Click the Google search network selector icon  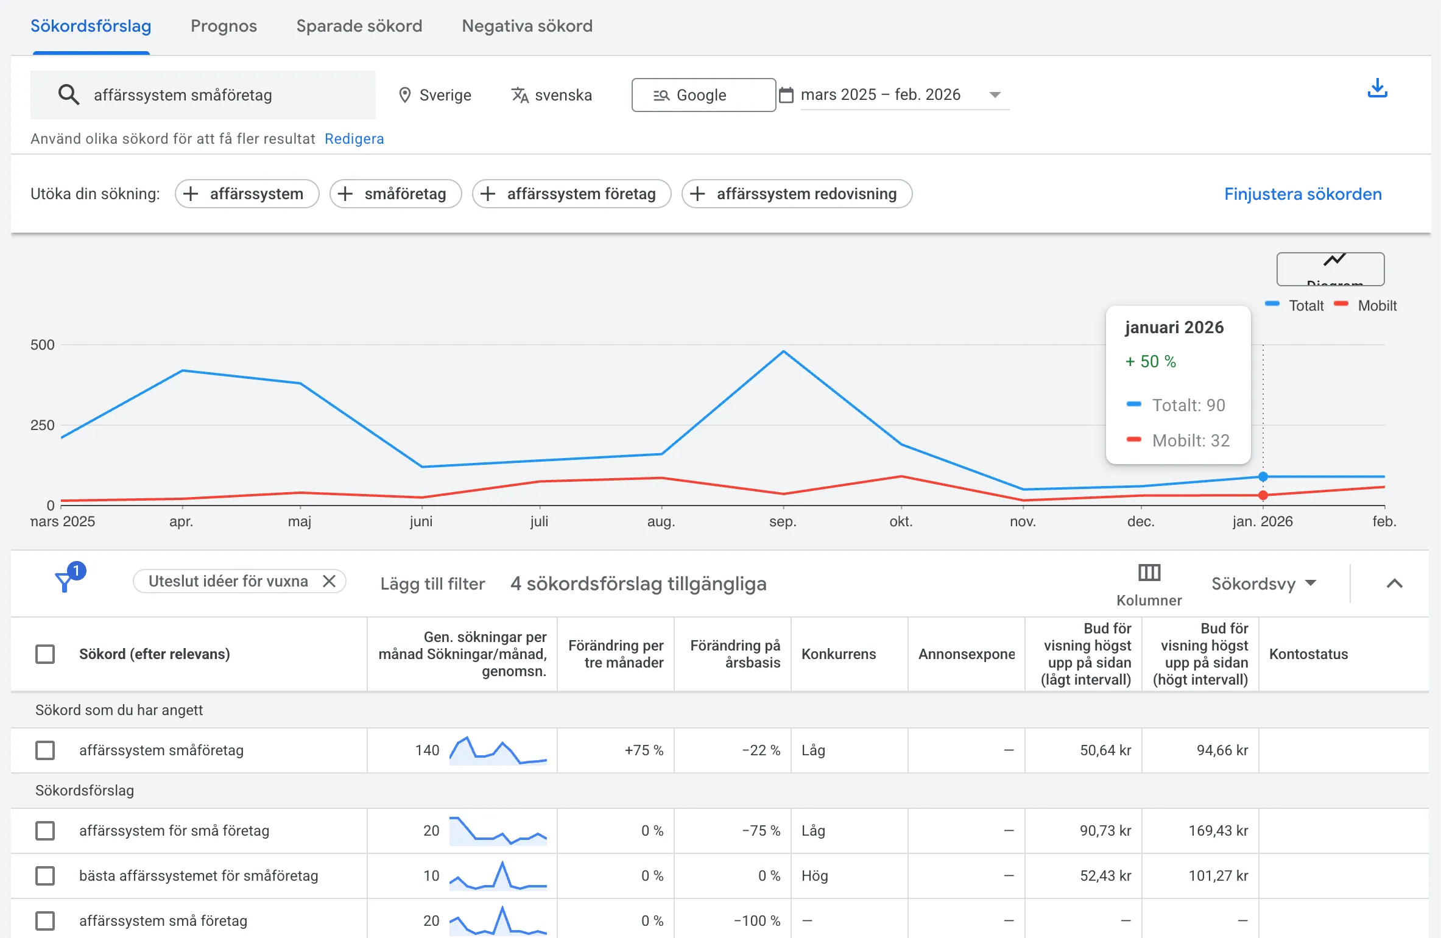click(661, 95)
